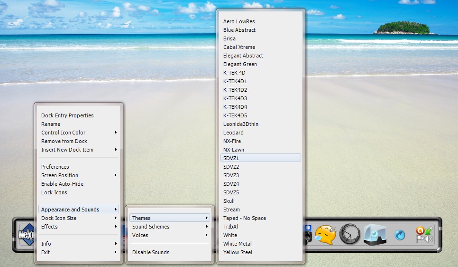Click Remove from Dock
The height and width of the screenshot is (267, 458).
coord(64,141)
